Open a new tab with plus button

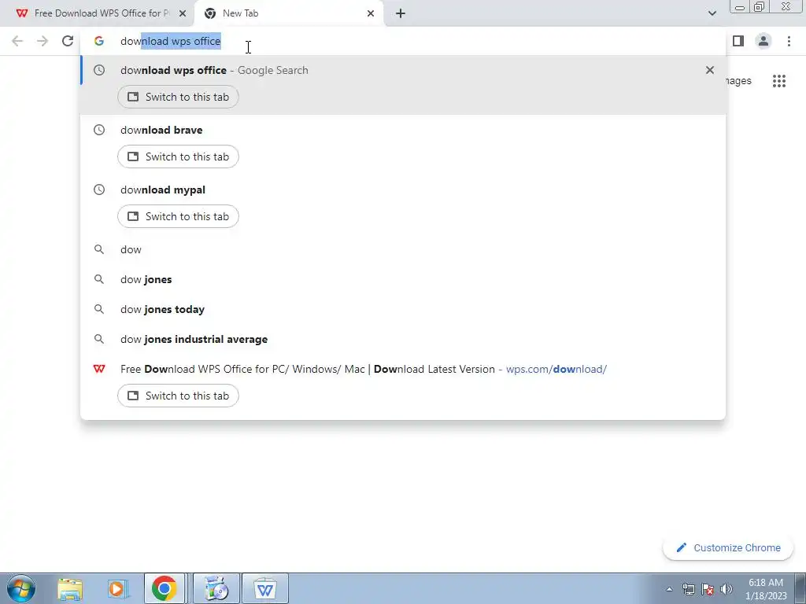[401, 13]
